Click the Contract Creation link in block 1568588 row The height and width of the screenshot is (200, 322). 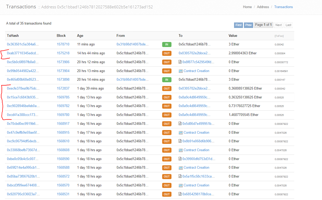pos(196,167)
